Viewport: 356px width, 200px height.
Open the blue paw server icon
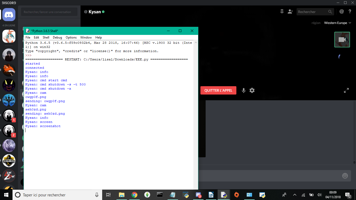coord(9,100)
